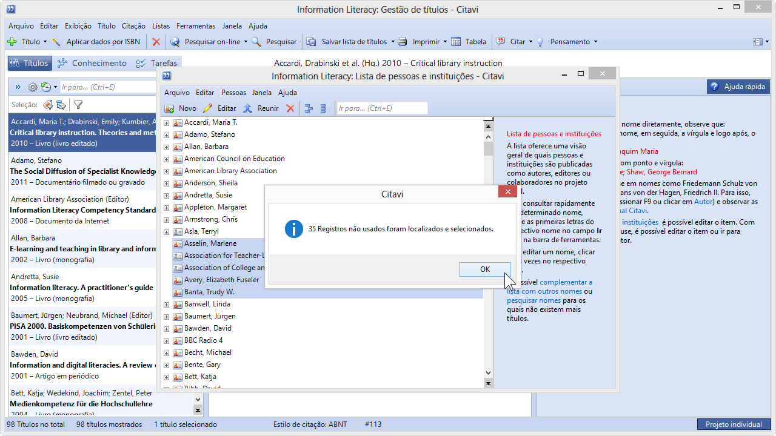
Task: Click the plus icon for new Título
Action: [x=12, y=42]
